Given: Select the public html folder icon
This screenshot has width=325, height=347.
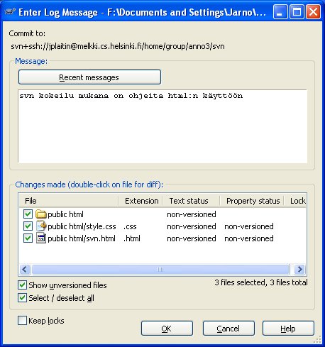Looking at the screenshot, I should [x=40, y=214].
